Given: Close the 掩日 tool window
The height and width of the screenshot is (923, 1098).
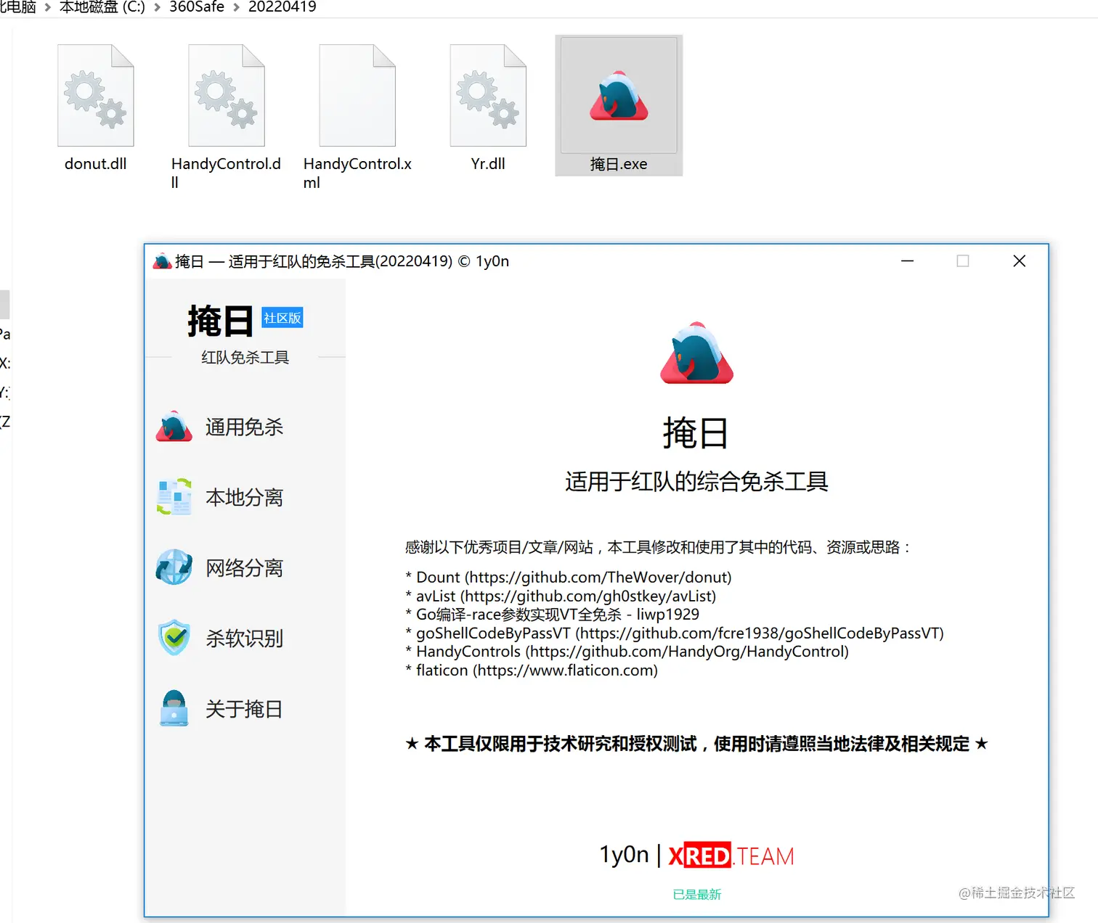Looking at the screenshot, I should coord(1020,261).
